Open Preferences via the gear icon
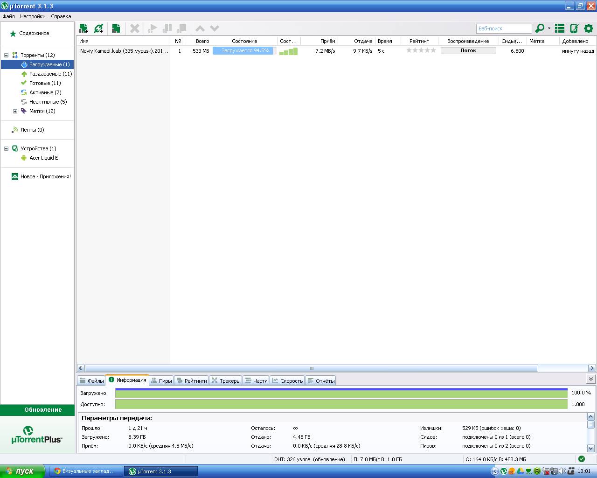This screenshot has width=597, height=478. 589,28
